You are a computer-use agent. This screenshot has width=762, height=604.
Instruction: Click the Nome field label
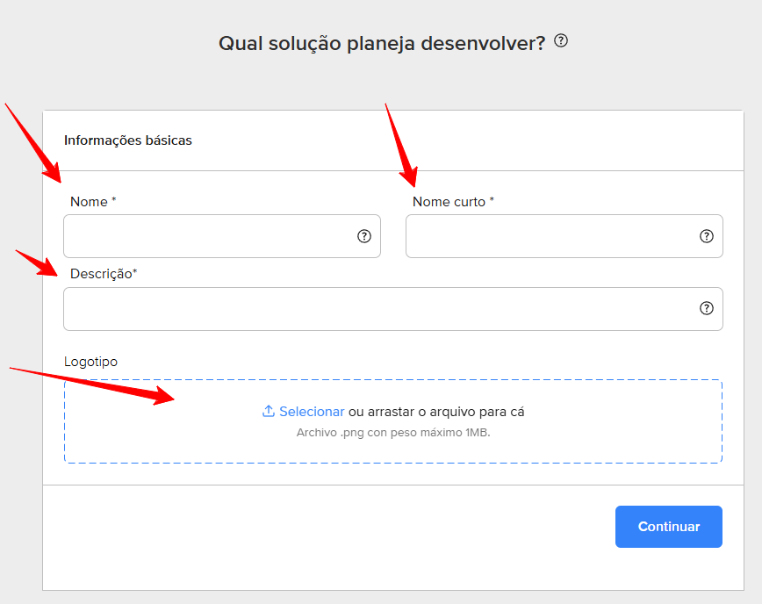point(89,202)
